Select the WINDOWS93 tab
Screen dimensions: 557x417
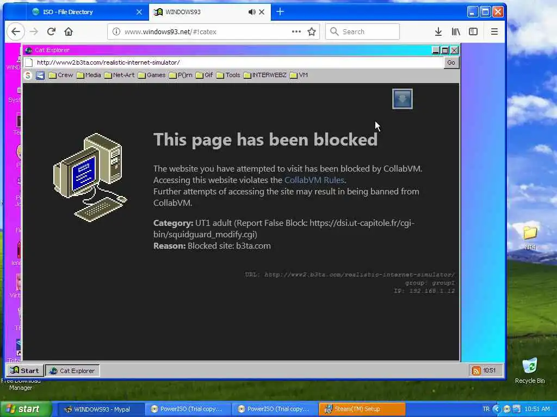click(x=209, y=12)
